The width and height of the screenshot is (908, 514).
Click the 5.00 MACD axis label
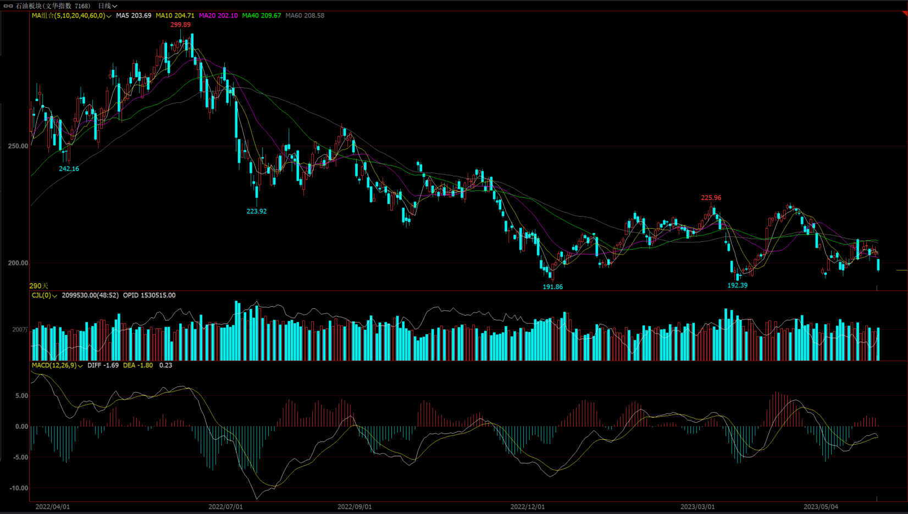point(21,396)
